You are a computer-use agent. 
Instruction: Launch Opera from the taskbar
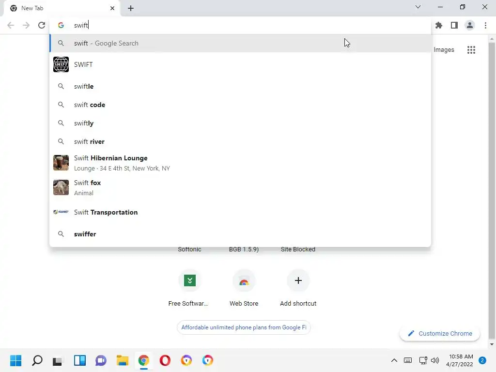165,360
